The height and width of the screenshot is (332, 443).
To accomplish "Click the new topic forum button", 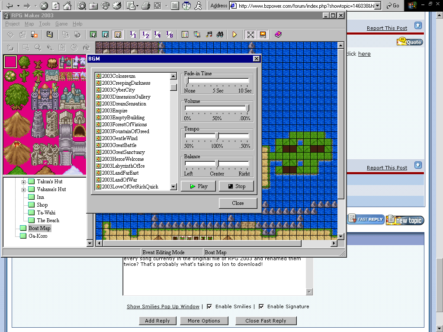I will click(405, 220).
